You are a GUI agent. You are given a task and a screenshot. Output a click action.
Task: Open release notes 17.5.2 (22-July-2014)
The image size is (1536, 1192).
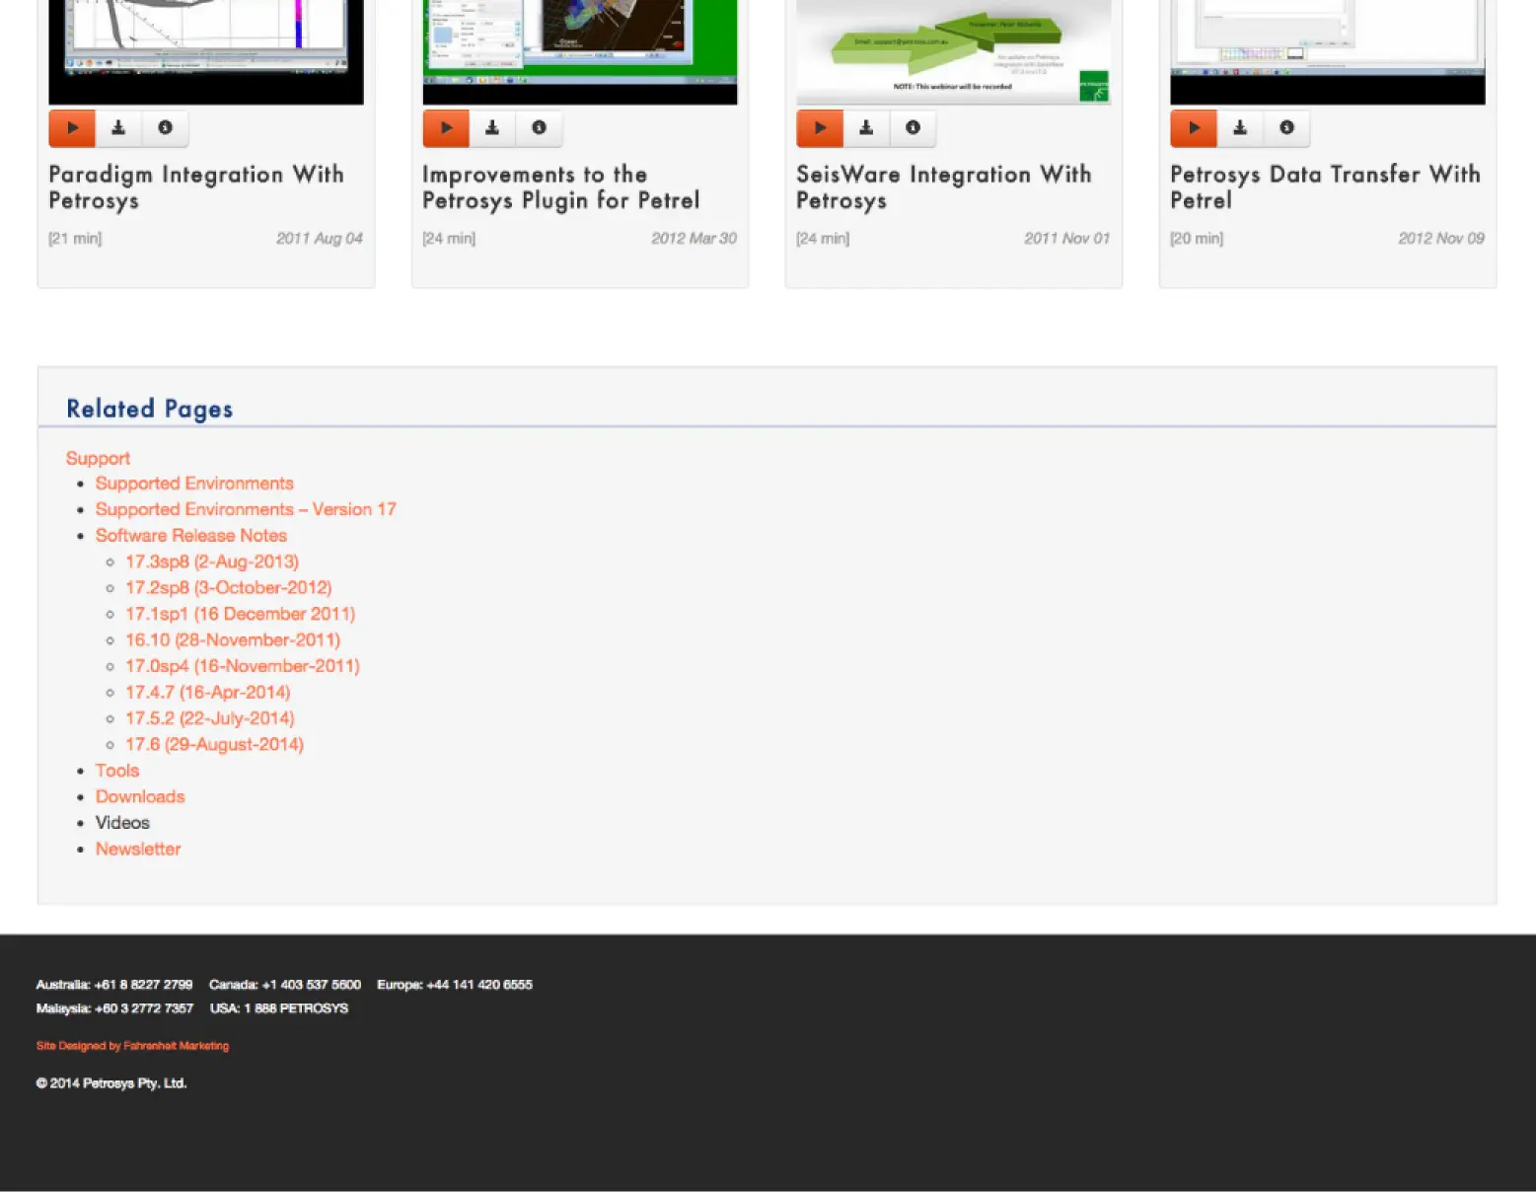(x=210, y=718)
